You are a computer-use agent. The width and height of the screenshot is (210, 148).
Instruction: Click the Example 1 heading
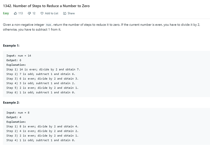(11, 46)
